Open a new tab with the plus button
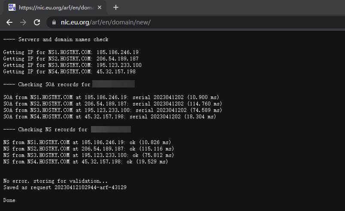Viewport: 345px width, 211px height. [x=115, y=7]
